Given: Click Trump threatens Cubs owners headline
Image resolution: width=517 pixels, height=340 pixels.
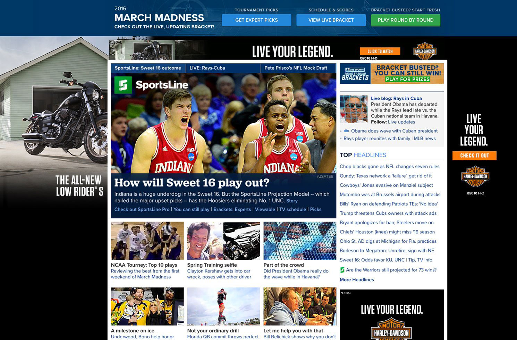Looking at the screenshot, I should tap(388, 213).
